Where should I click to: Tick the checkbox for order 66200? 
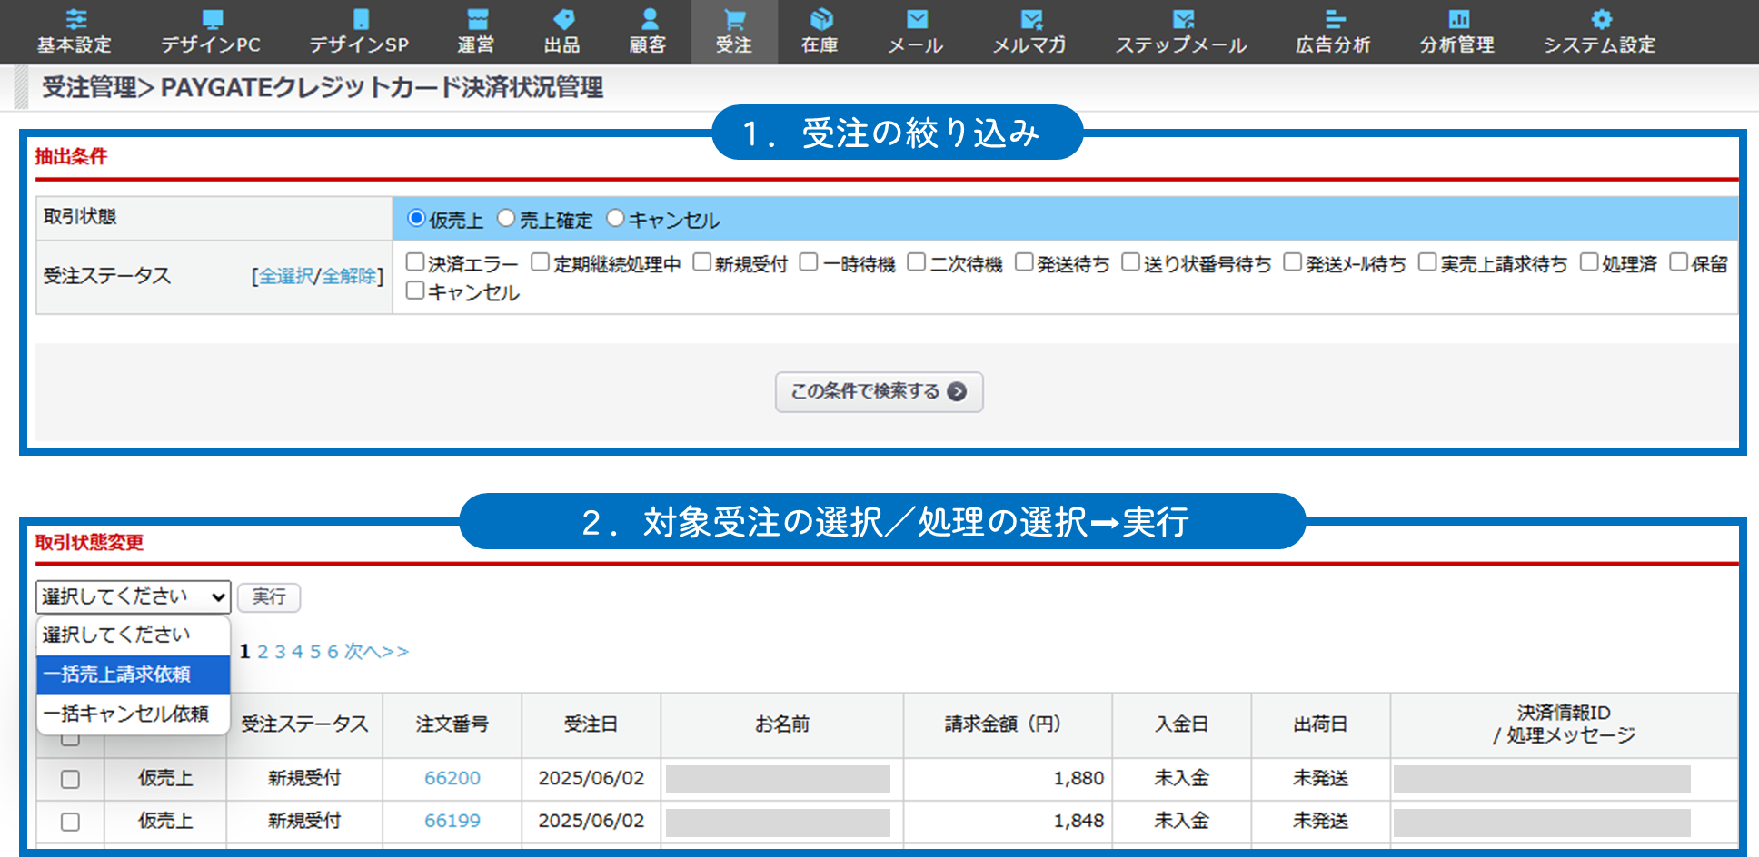(70, 779)
